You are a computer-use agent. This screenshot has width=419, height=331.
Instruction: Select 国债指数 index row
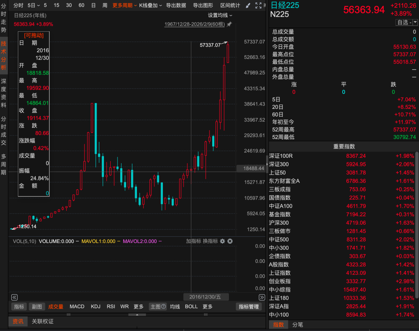[342, 198]
